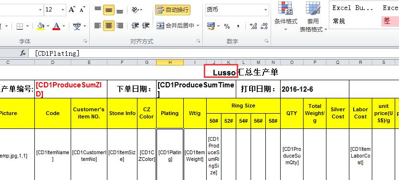Image resolution: width=399 pixels, height=180 pixels.
Task: Open 套用表格格式 table format menu
Action: click(x=313, y=17)
